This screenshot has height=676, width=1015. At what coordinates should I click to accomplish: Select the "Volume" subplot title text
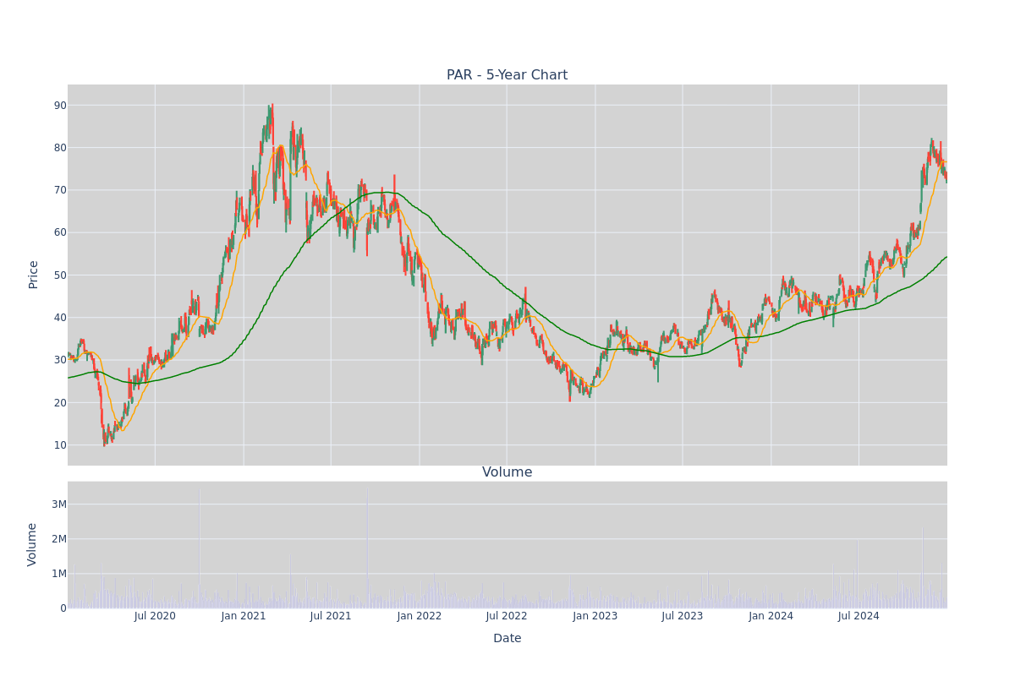(x=507, y=472)
